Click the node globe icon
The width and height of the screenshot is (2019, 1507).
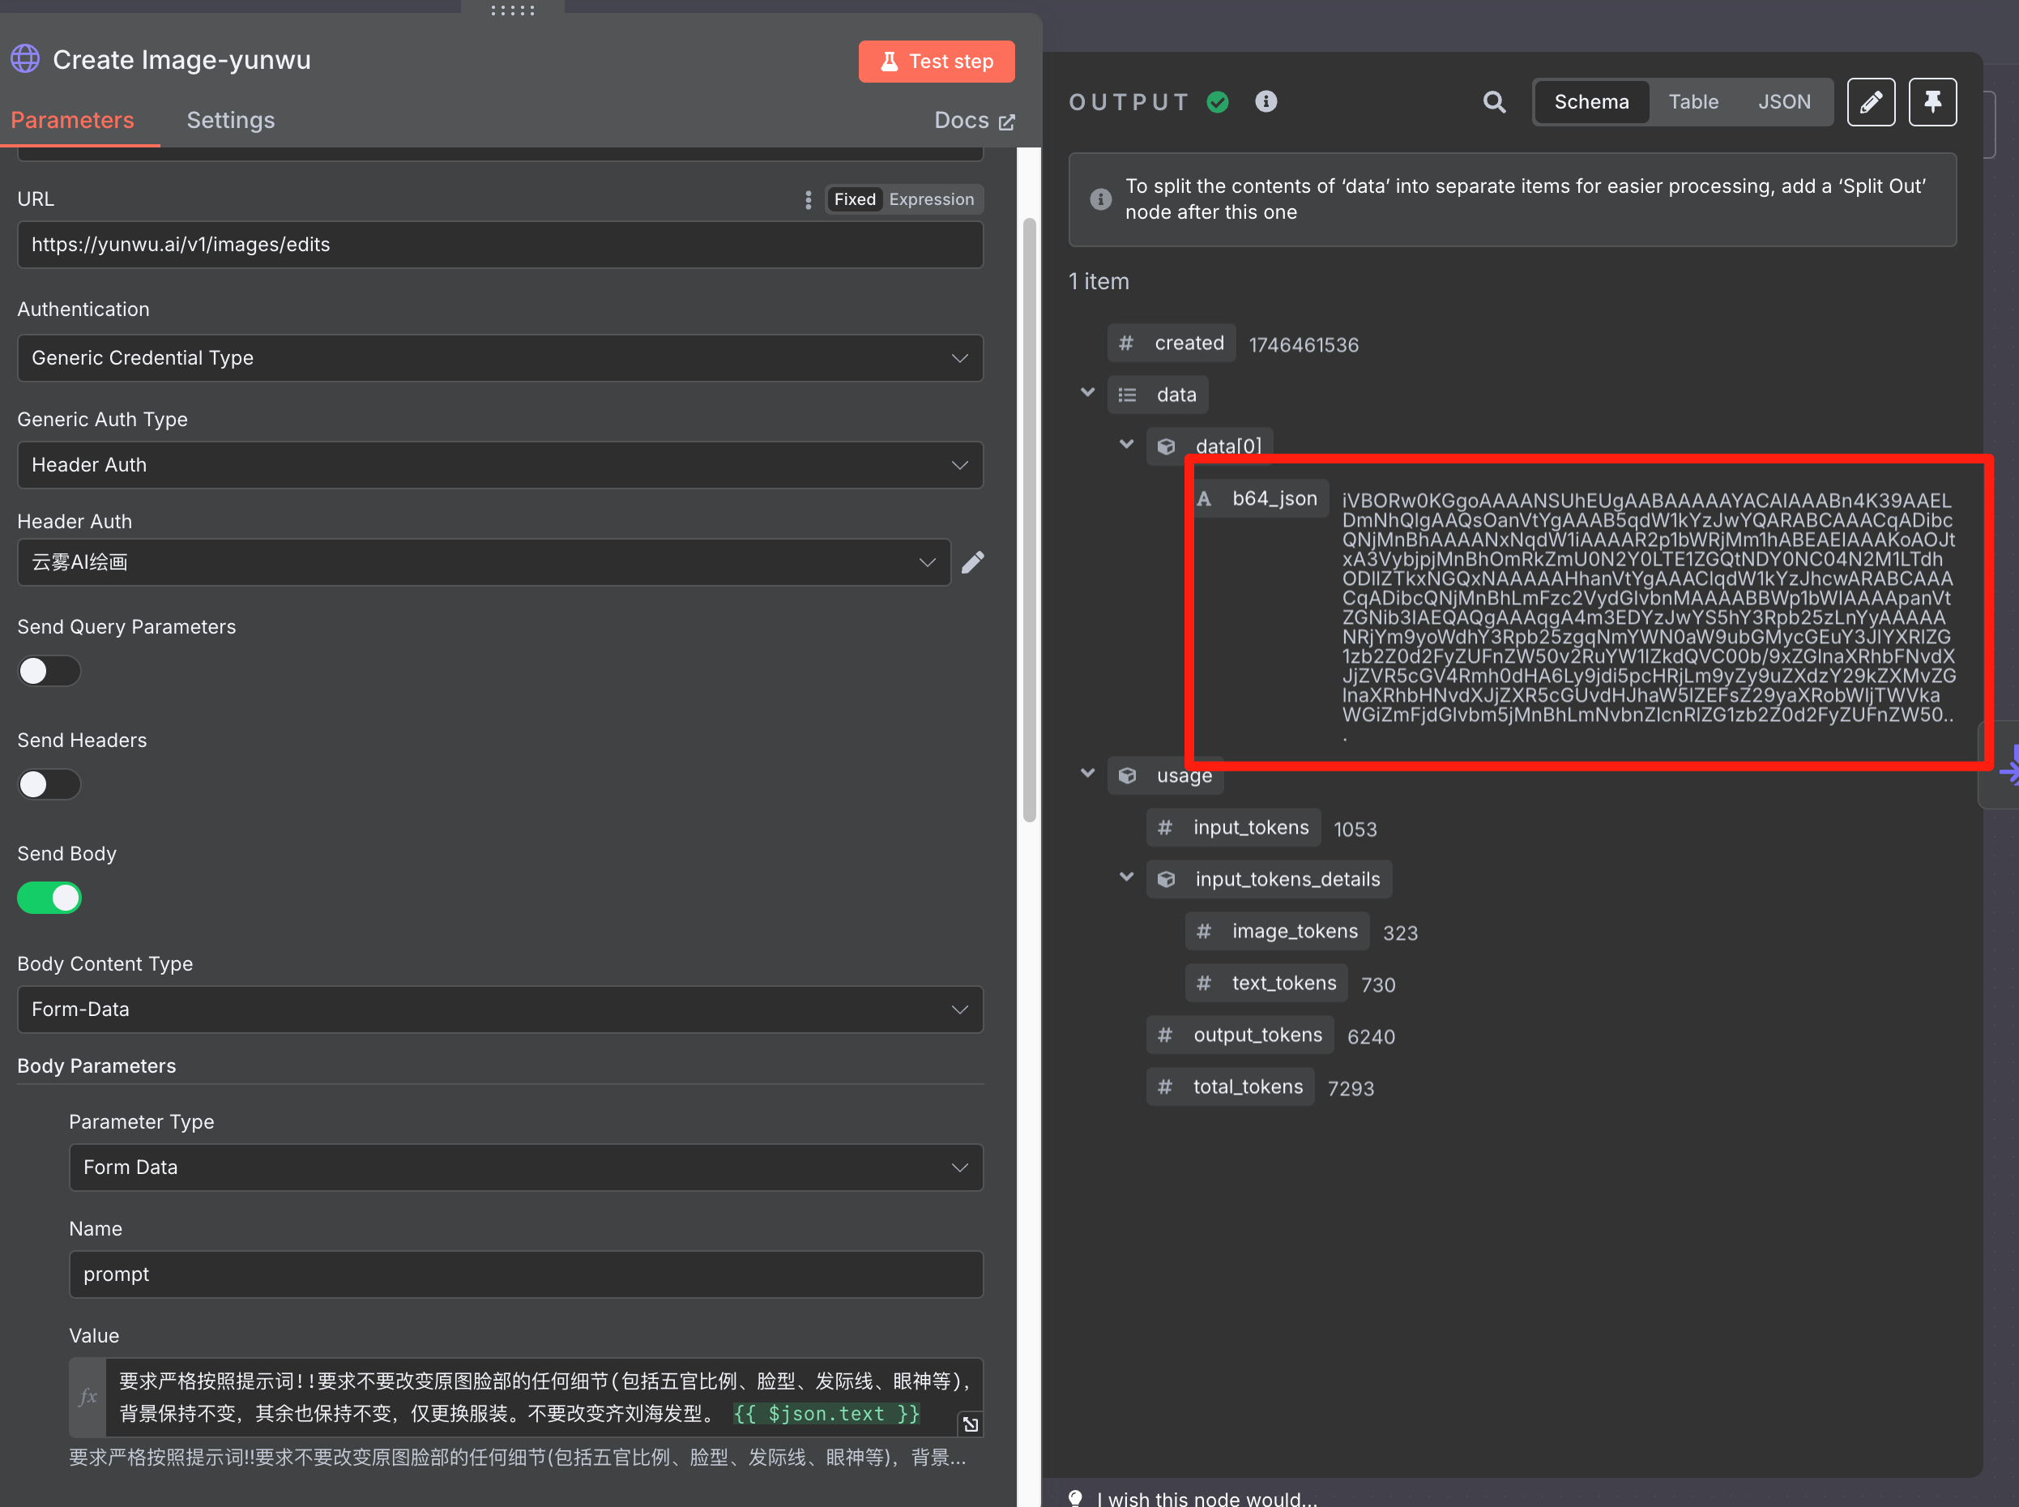click(x=26, y=59)
